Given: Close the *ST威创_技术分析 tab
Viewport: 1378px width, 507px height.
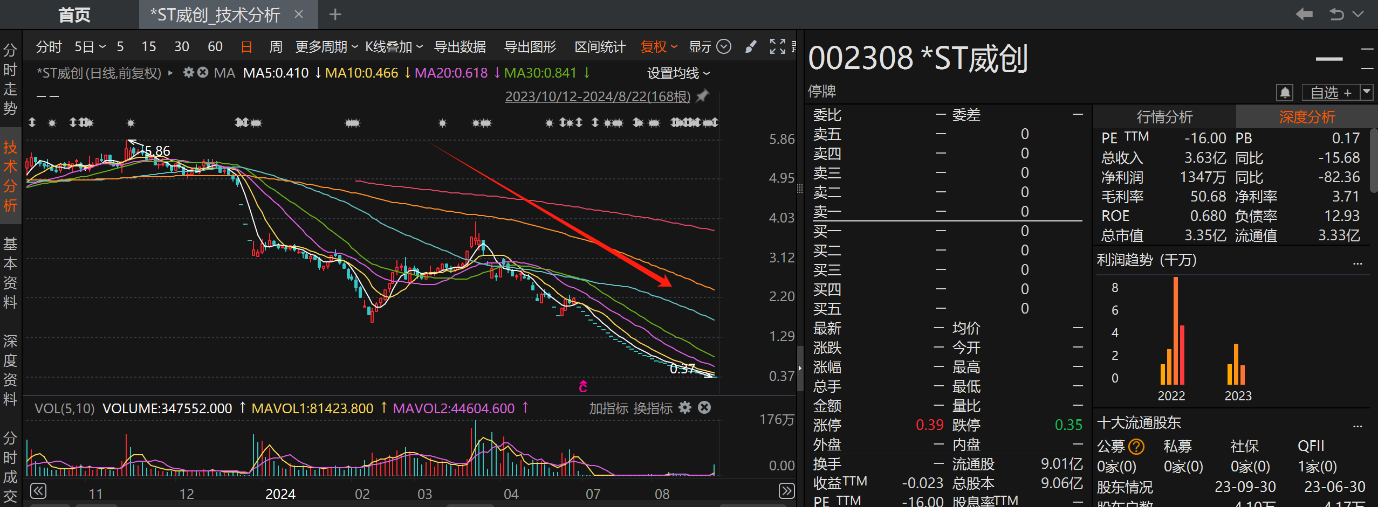Looking at the screenshot, I should (299, 15).
